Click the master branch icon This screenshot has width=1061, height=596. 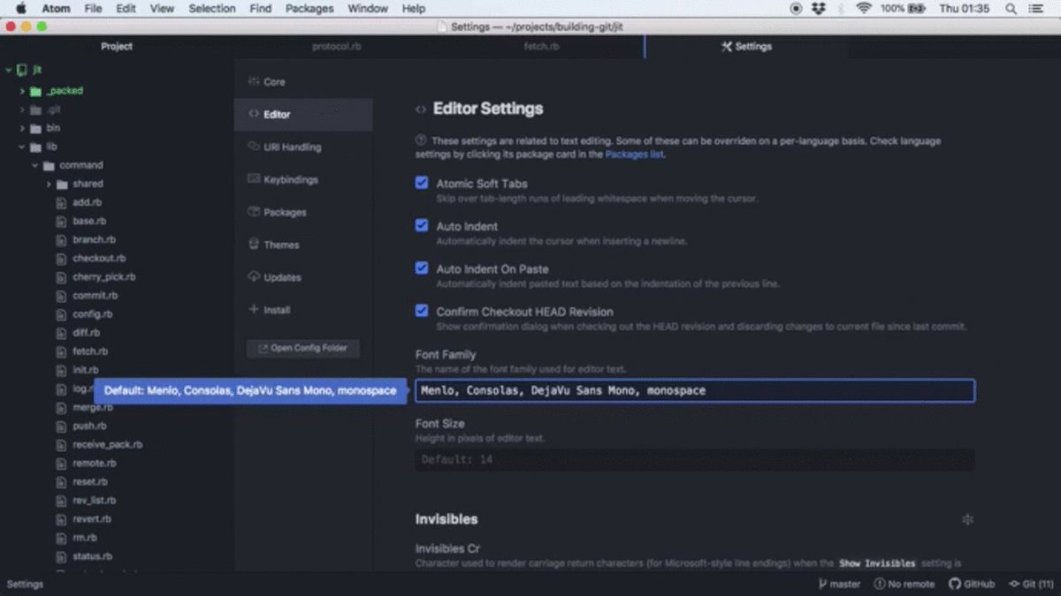pyautogui.click(x=823, y=584)
